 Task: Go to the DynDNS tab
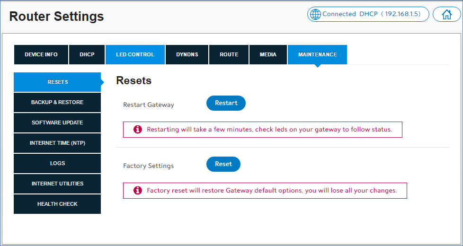click(187, 54)
